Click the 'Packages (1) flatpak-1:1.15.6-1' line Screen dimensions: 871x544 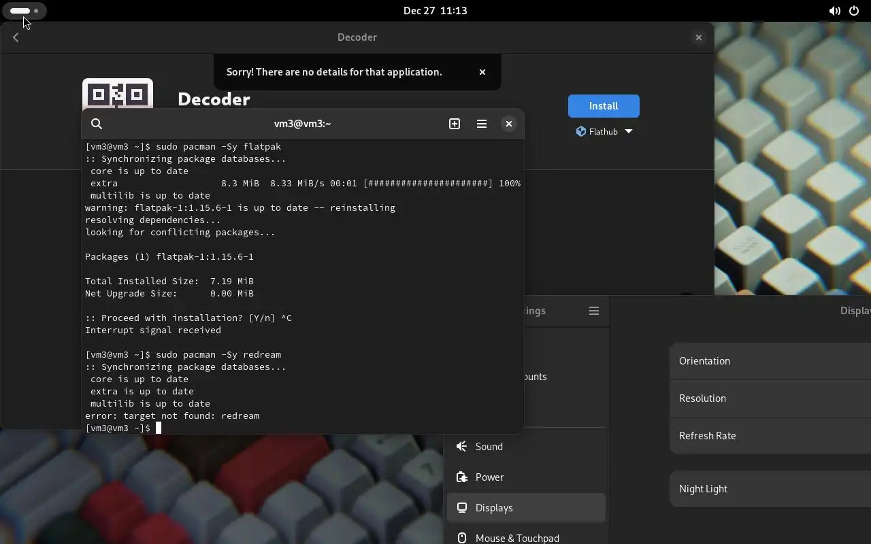pyautogui.click(x=169, y=257)
